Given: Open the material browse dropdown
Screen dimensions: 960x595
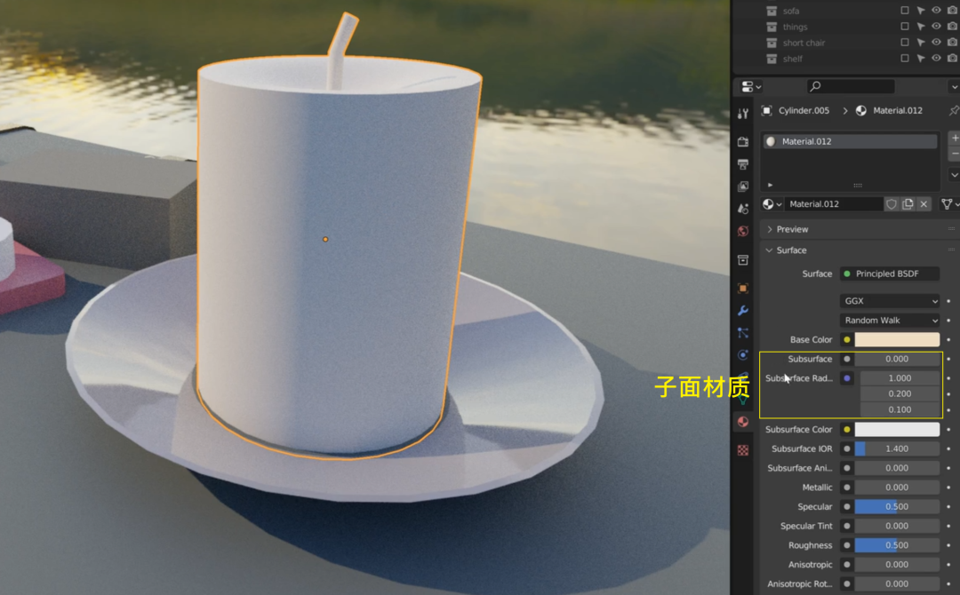Looking at the screenshot, I should [x=772, y=204].
